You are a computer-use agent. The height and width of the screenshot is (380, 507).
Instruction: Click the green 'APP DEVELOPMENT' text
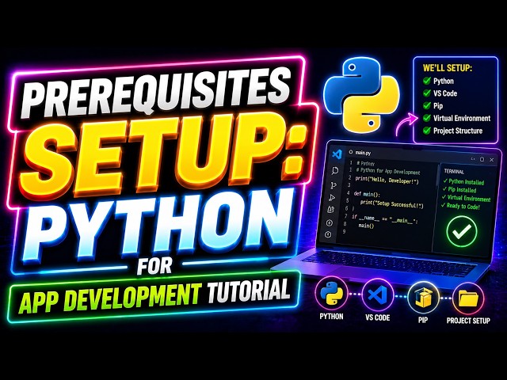(110, 298)
